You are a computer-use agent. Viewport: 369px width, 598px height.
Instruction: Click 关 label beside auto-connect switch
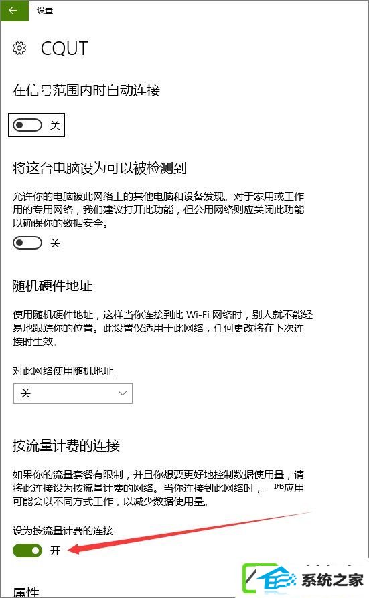click(55, 126)
